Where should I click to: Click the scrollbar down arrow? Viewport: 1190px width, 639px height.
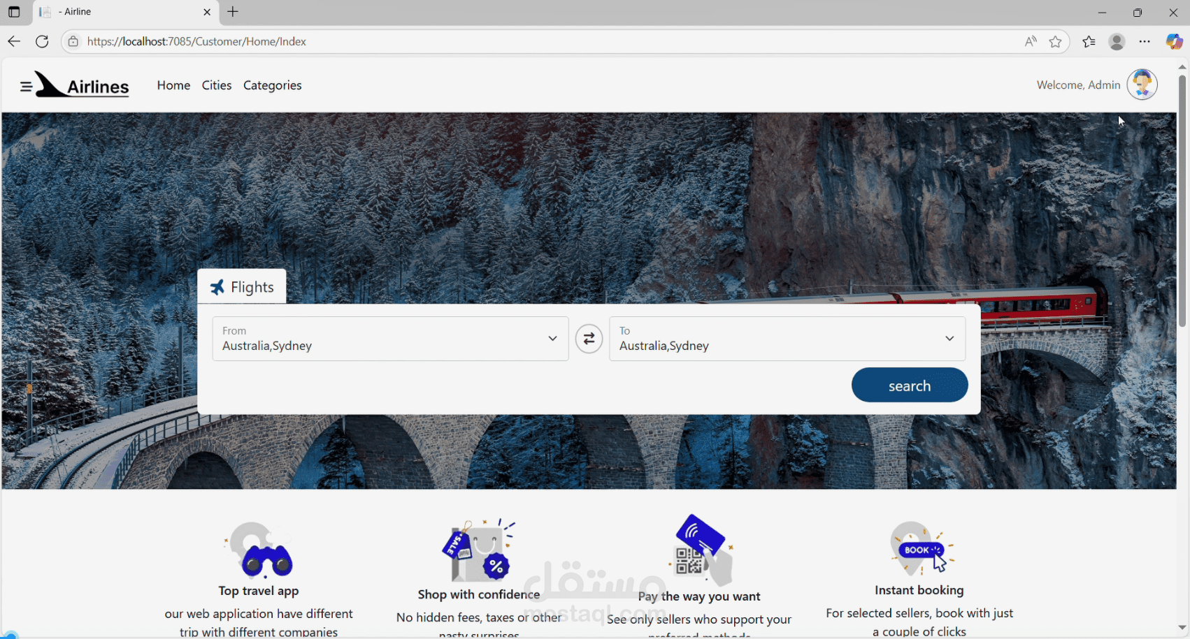[1182, 628]
